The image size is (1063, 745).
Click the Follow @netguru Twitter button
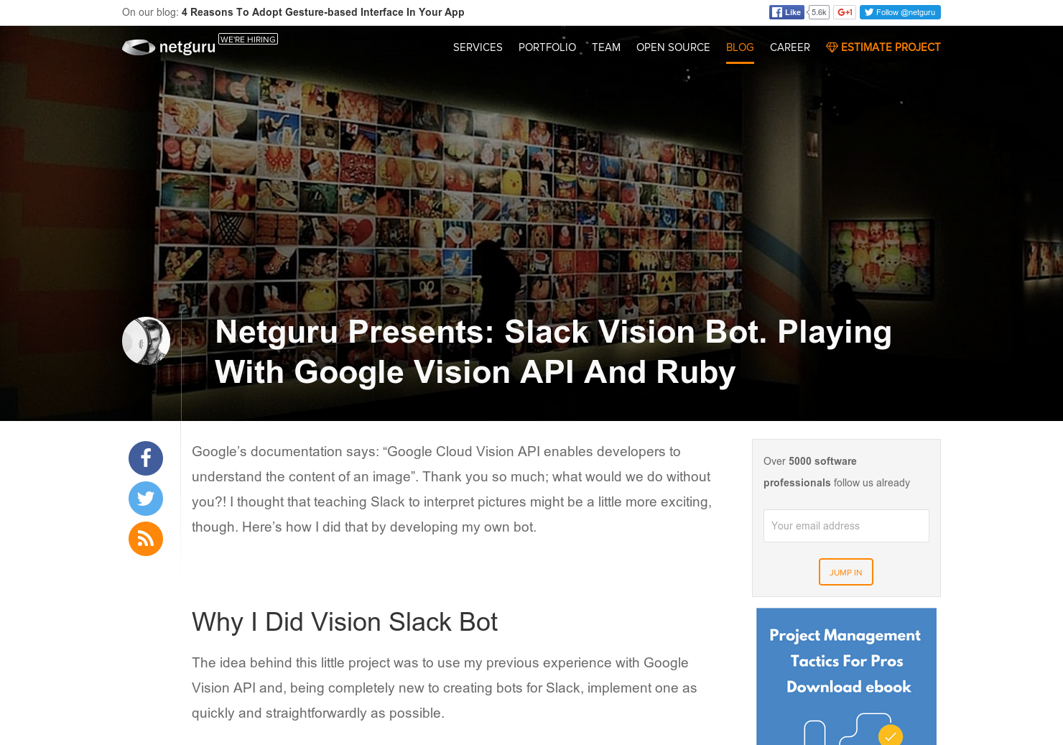pyautogui.click(x=900, y=12)
